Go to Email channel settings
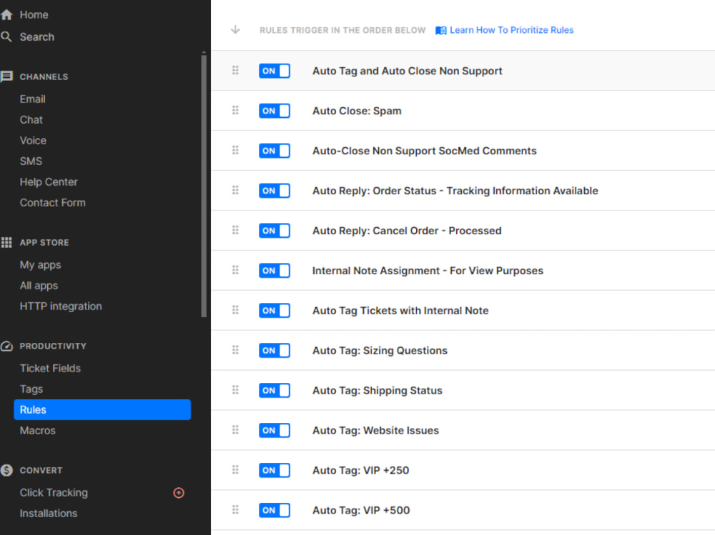The width and height of the screenshot is (715, 535). 32,99
